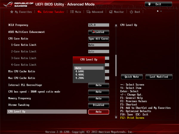Screen dimensions: 179x134
Task: Click the Exit door icon
Action: [x=149, y=4]
